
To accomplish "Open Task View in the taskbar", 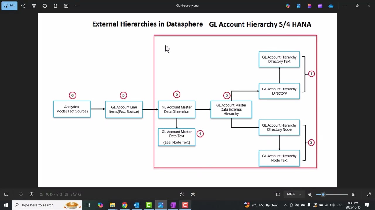I will click(88, 205).
